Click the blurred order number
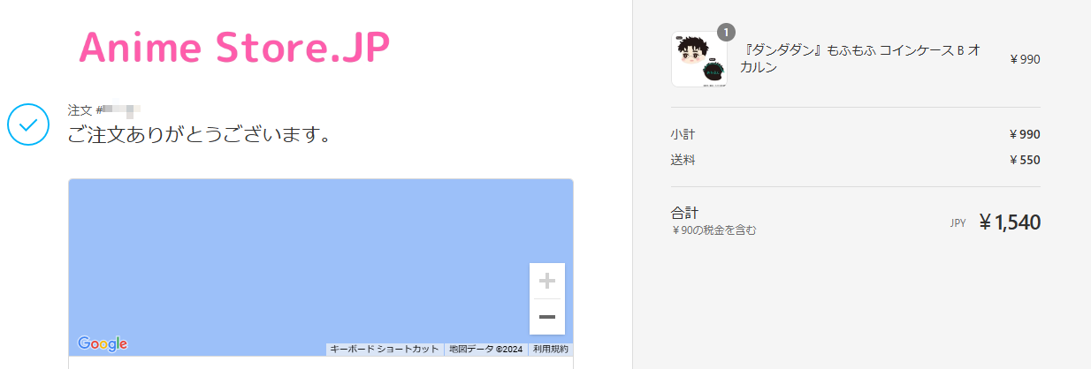The width and height of the screenshot is (1091, 369). pyautogui.click(x=121, y=111)
